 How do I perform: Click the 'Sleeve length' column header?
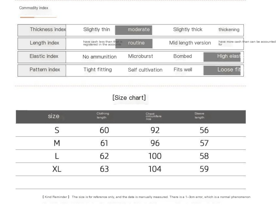(199, 115)
